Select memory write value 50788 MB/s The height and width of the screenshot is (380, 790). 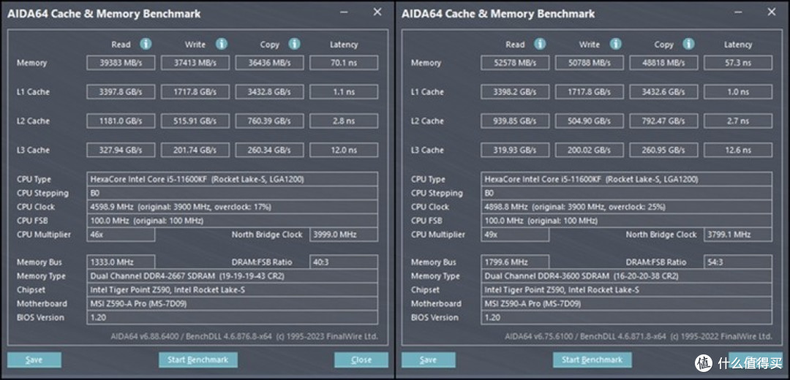(x=589, y=63)
